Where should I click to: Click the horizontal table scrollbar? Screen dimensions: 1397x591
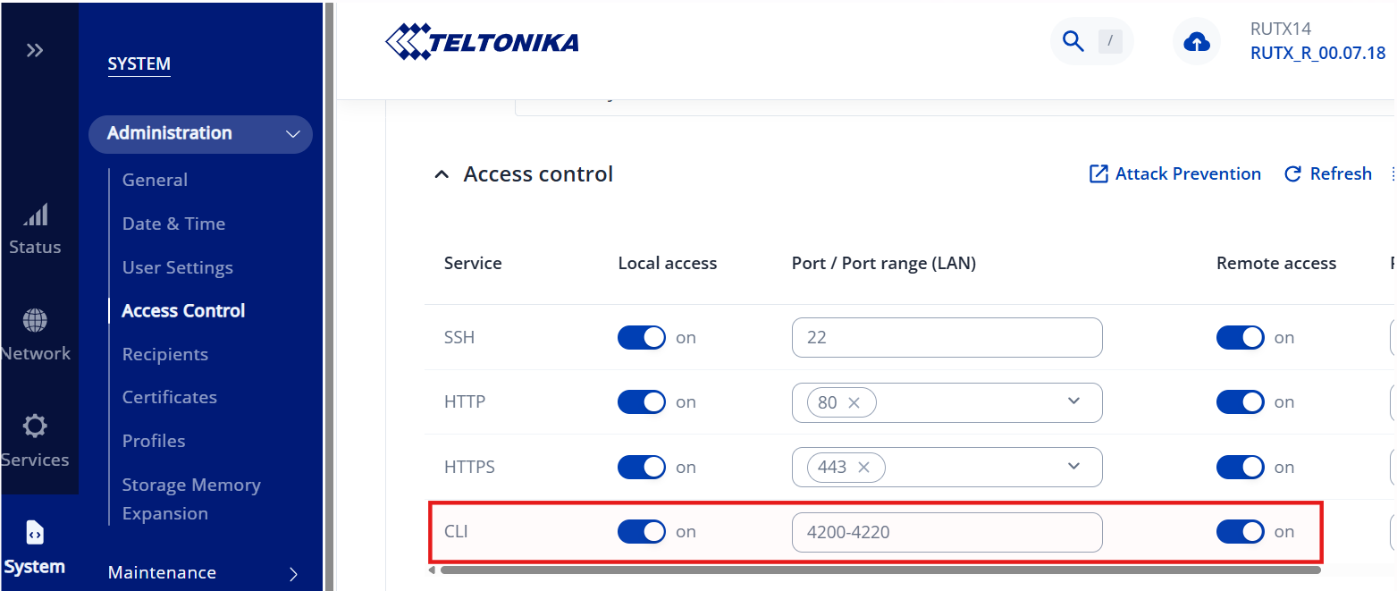879,570
